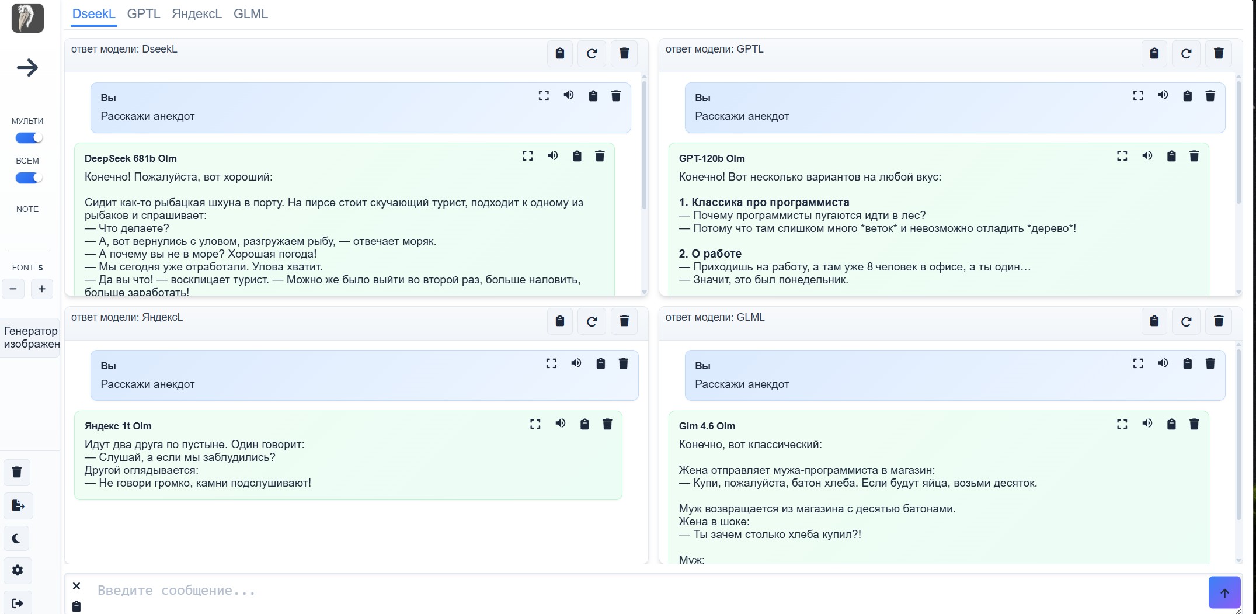Screen dimensions: 1256x614
Task: Open Генератор изображений button
Action: coord(30,338)
